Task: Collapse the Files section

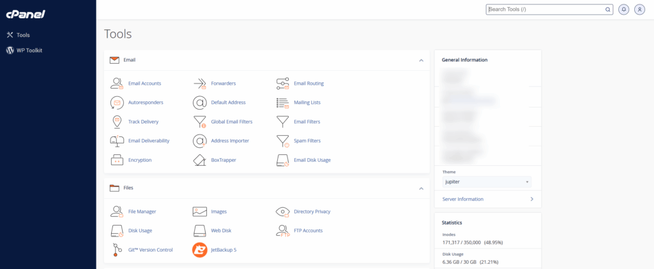Action: tap(421, 189)
